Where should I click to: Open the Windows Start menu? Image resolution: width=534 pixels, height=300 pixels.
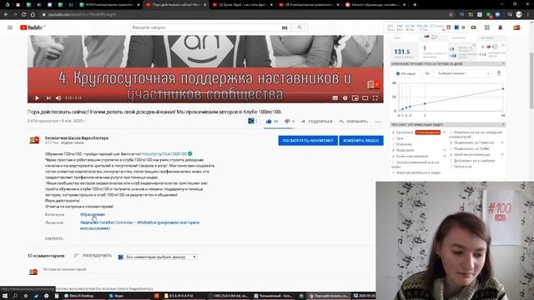coord(5,296)
